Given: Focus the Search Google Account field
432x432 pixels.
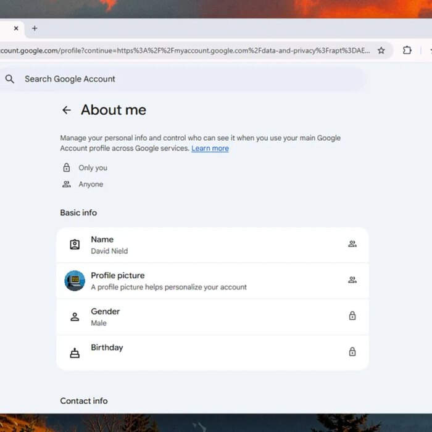Looking at the screenshot, I should (182, 79).
